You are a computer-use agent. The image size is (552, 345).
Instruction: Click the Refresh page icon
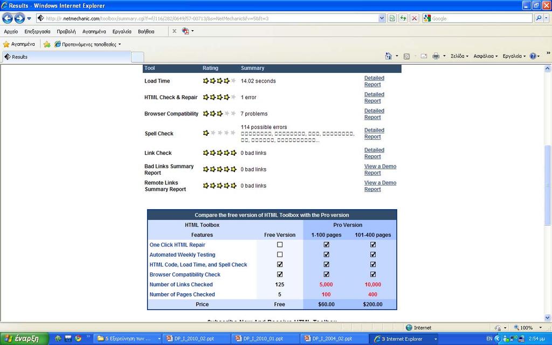(403, 18)
